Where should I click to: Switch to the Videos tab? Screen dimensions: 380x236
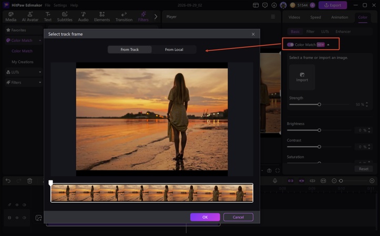tap(294, 17)
